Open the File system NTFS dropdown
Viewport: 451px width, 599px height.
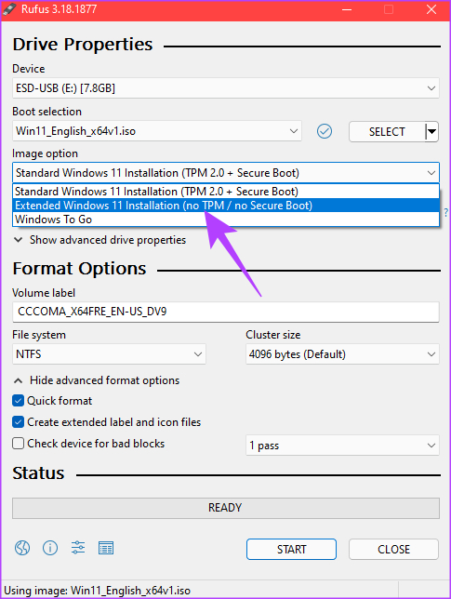[x=109, y=354]
